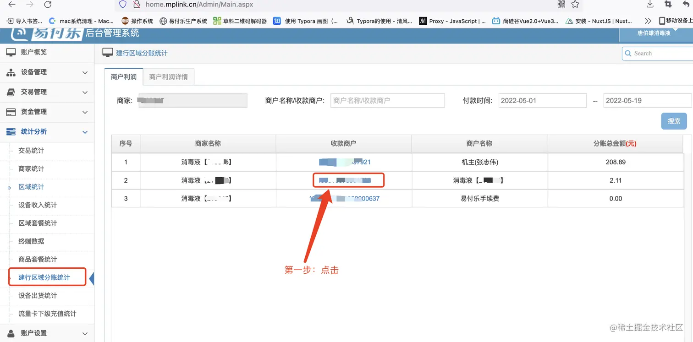Click the 账户设置 sidebar icon
This screenshot has height=342, width=693.
(11, 333)
